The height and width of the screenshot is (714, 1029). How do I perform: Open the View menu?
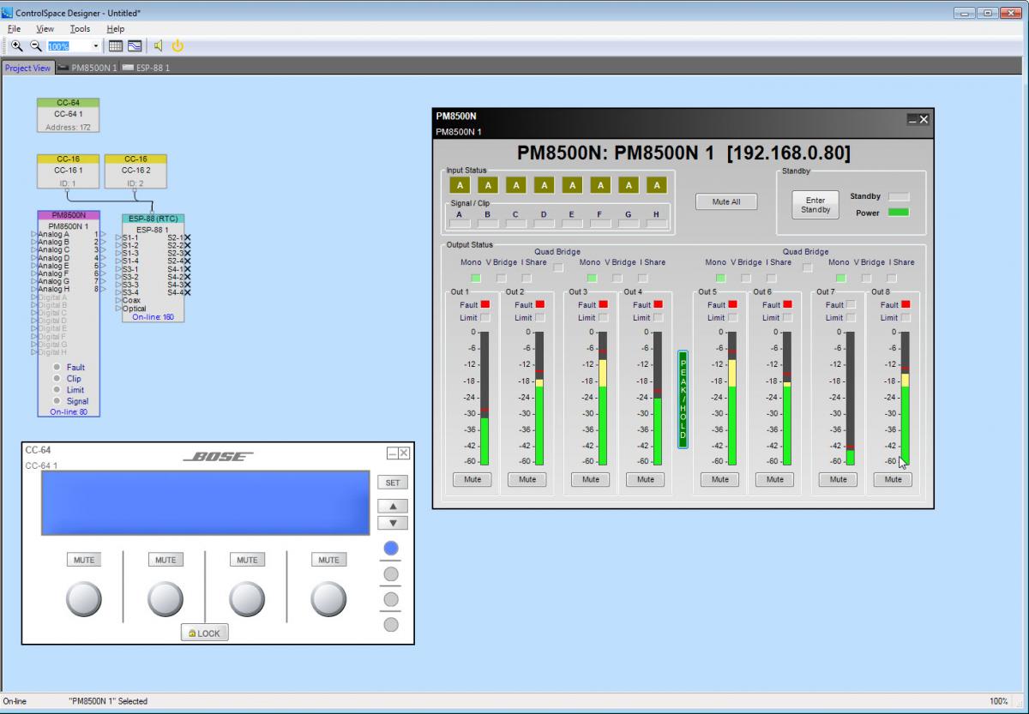tap(45, 28)
